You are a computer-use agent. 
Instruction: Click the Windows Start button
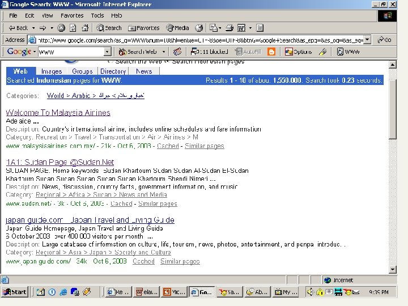click(x=15, y=292)
